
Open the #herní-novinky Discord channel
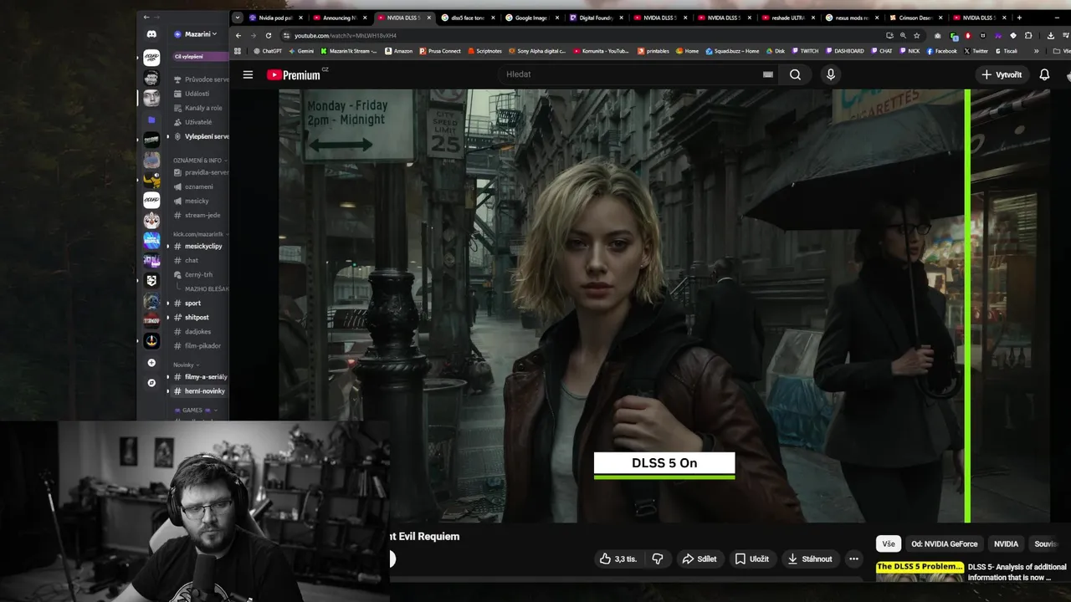click(x=201, y=391)
